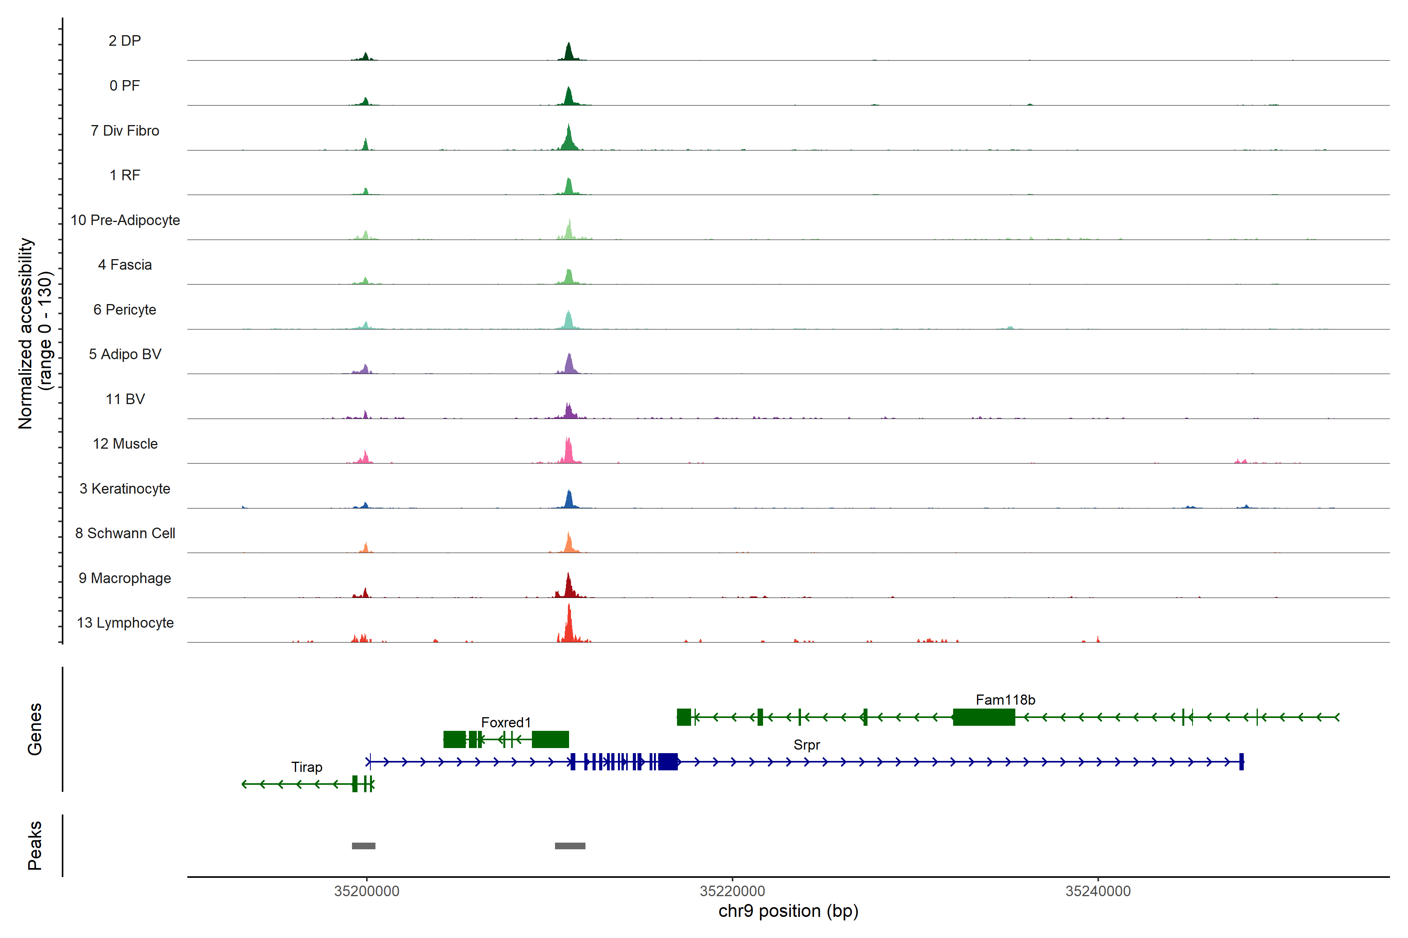The width and height of the screenshot is (1408, 938).
Task: Click the chr9 position axis title
Action: 788,911
